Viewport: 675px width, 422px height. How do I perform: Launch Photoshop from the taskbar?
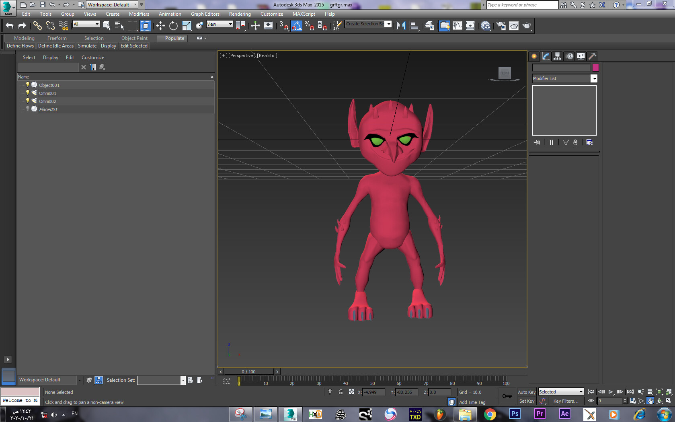[x=515, y=414]
